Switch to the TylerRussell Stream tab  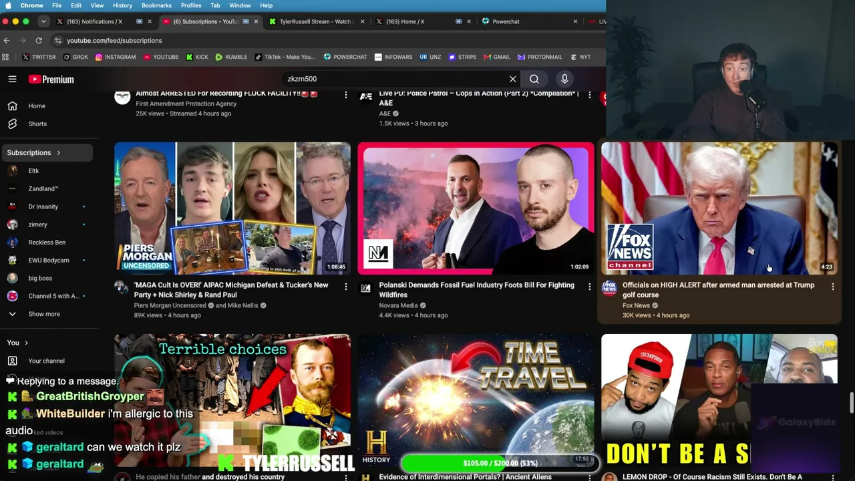click(315, 21)
